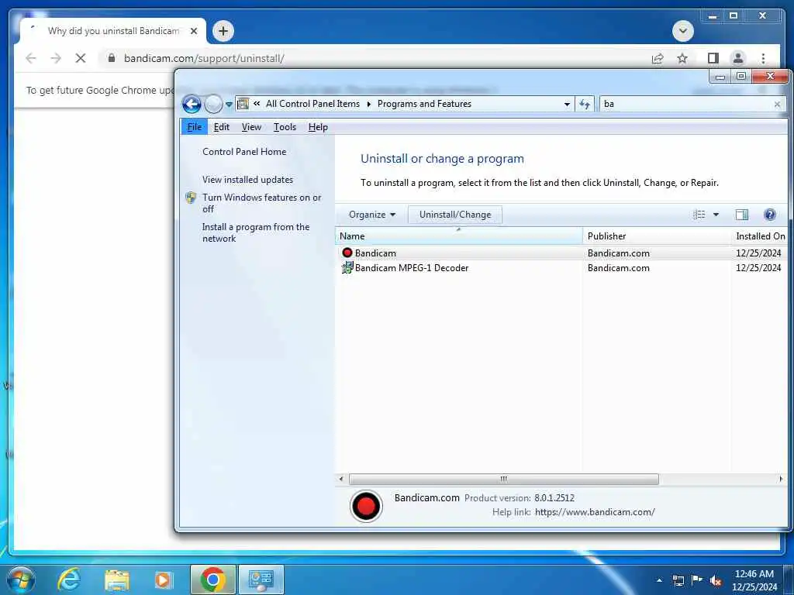The height and width of the screenshot is (595, 794).
Task: Open a new Chrome tab
Action: pyautogui.click(x=223, y=31)
